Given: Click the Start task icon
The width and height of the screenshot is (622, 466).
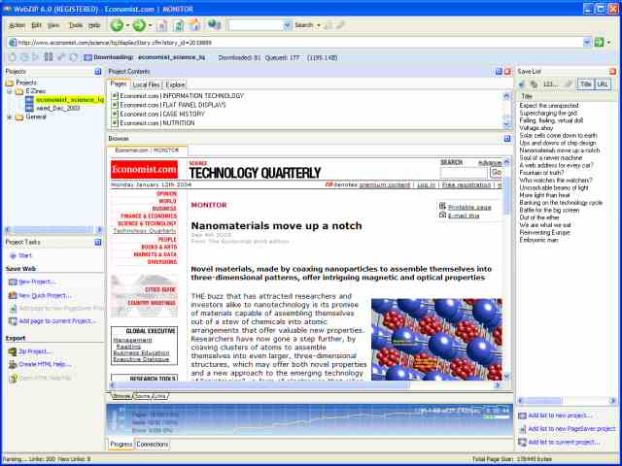Looking at the screenshot, I should [x=13, y=255].
